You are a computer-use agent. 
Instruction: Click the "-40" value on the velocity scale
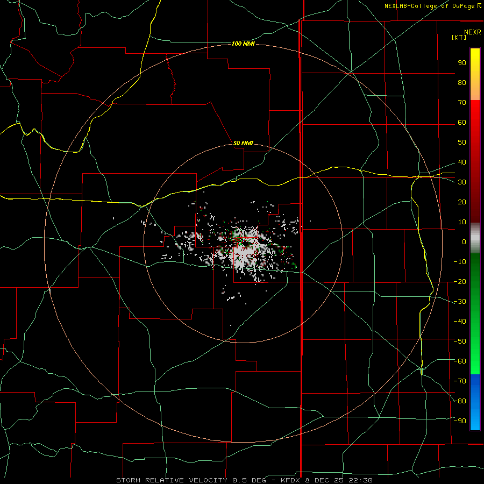(x=460, y=322)
